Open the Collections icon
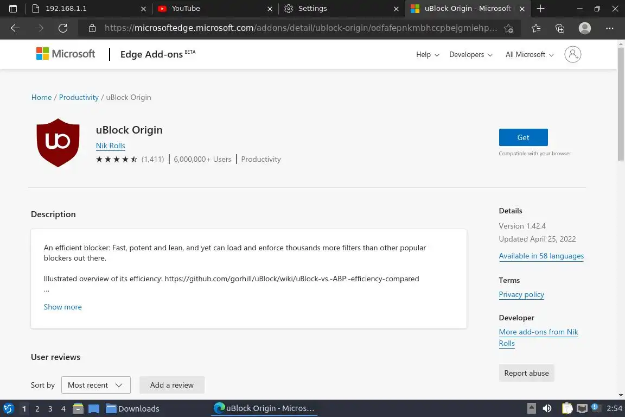625x417 pixels. pyautogui.click(x=560, y=28)
